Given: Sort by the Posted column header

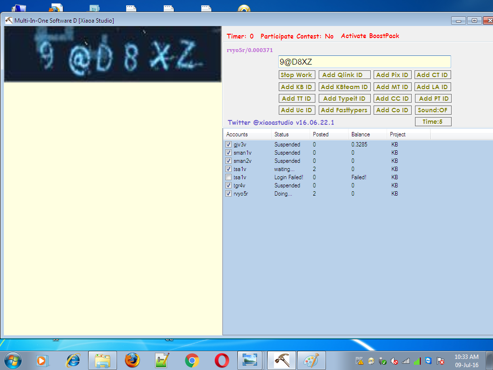Looking at the screenshot, I should [x=329, y=134].
